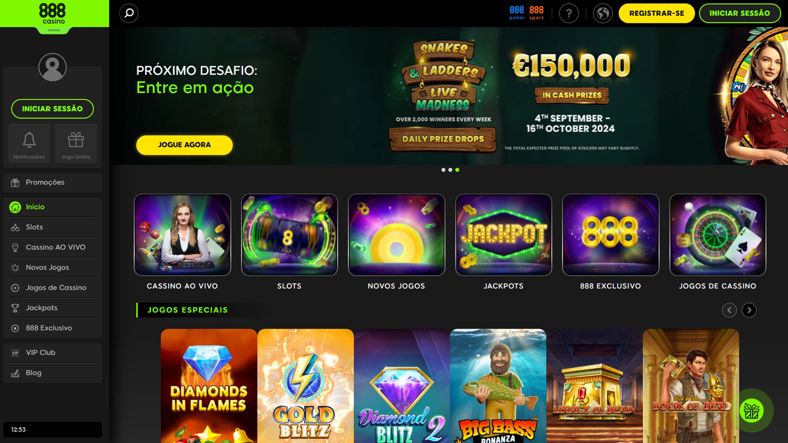Viewport: 788px width, 443px height.
Task: Click the user avatar icon
Action: [x=53, y=67]
